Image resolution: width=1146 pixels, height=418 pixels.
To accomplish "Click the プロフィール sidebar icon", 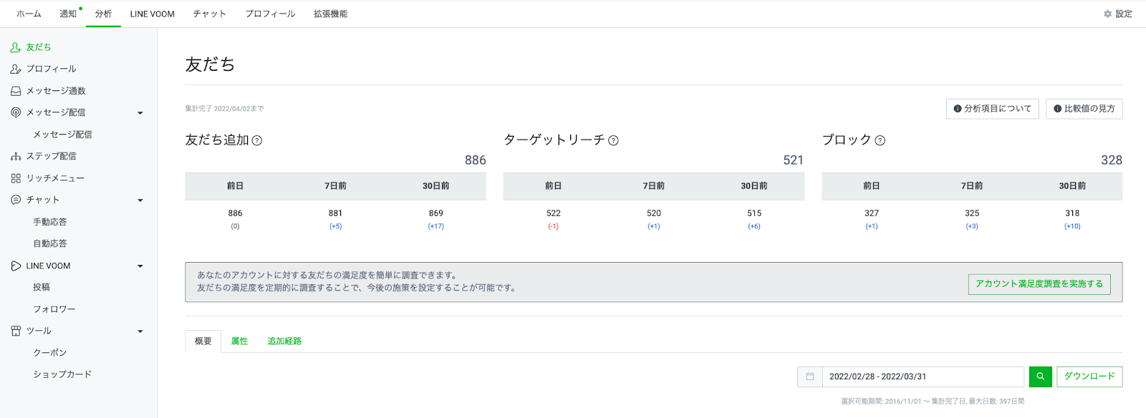I will [x=16, y=69].
